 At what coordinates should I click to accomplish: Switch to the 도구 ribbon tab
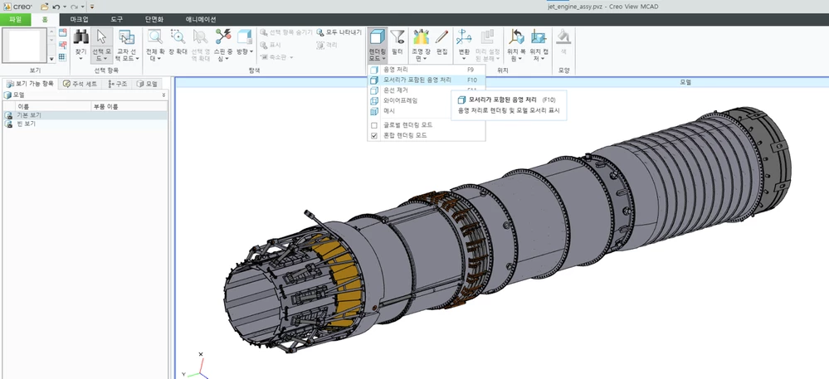(117, 20)
